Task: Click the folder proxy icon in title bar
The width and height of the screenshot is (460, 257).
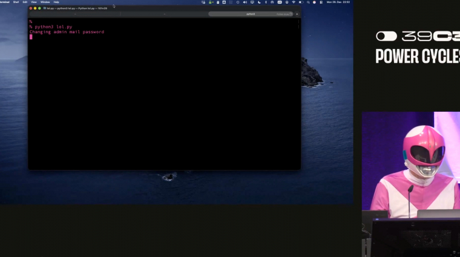Action: 44,8
